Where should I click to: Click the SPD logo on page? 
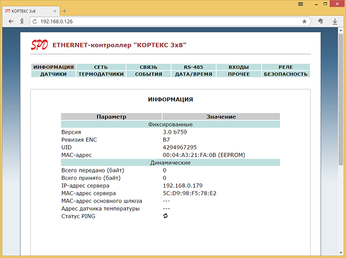40,46
